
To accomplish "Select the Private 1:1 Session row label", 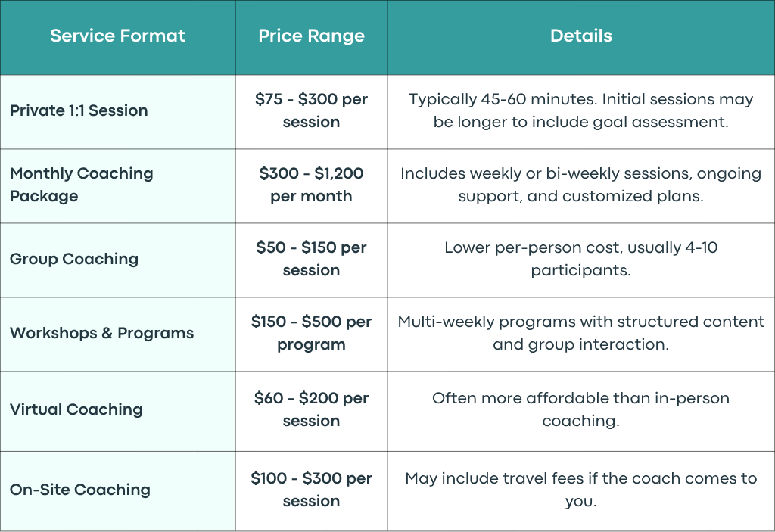I will (x=79, y=110).
